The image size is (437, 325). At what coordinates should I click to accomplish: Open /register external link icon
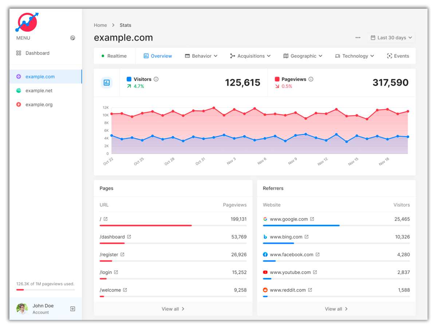(122, 254)
